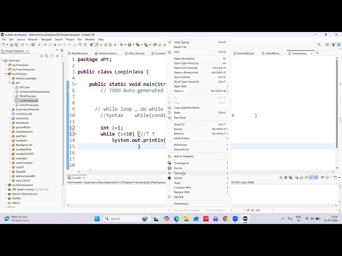Click the New file toolbar icon
342x256 pixels.
coord(4,45)
